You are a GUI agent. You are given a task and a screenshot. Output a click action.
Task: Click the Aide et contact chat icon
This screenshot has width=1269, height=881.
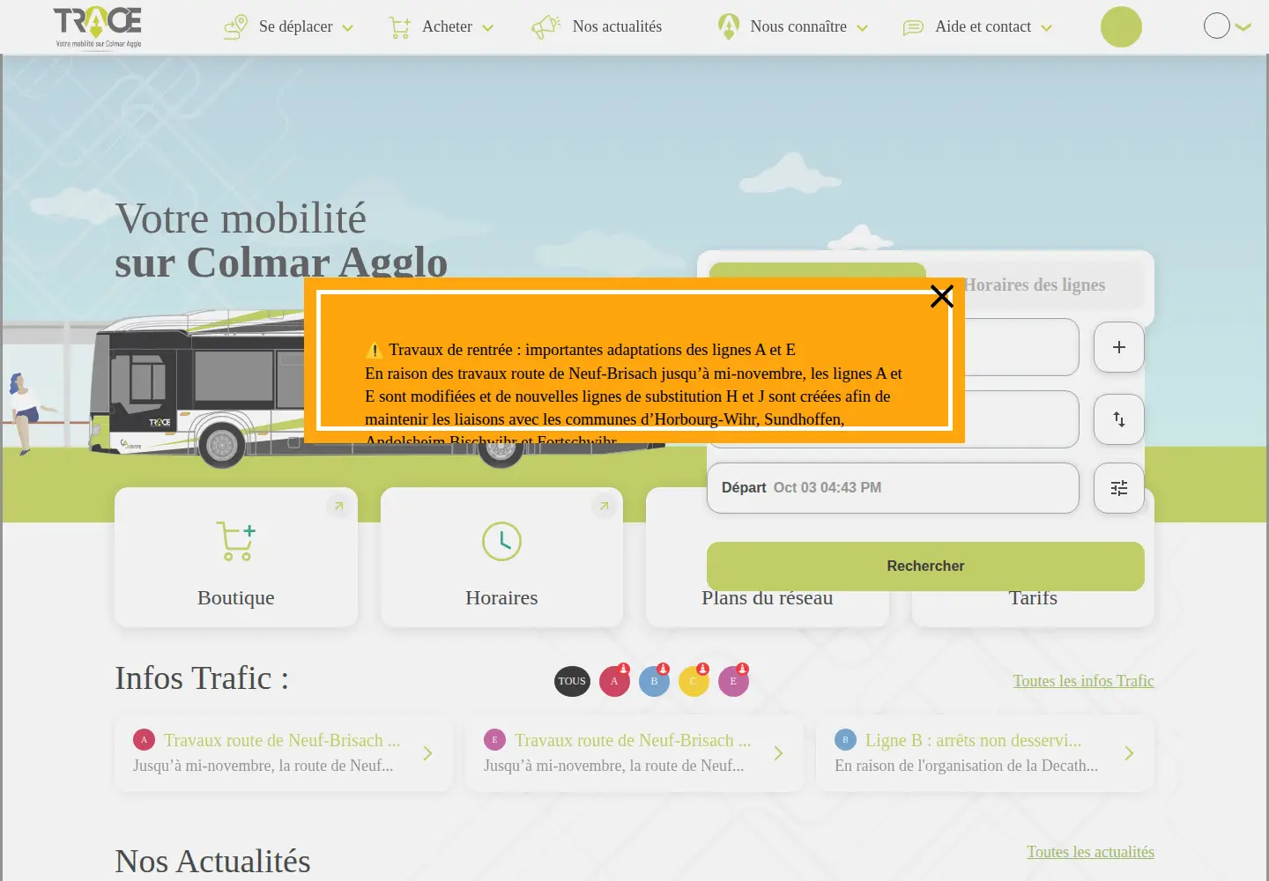914,28
